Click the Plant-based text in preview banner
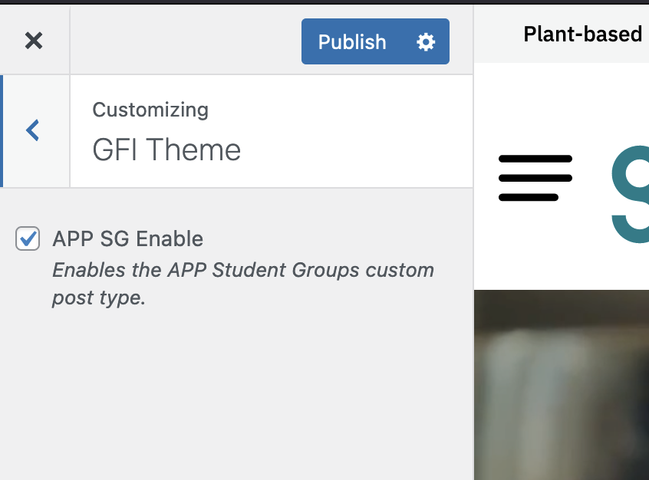Image resolution: width=649 pixels, height=480 pixels. 582,34
